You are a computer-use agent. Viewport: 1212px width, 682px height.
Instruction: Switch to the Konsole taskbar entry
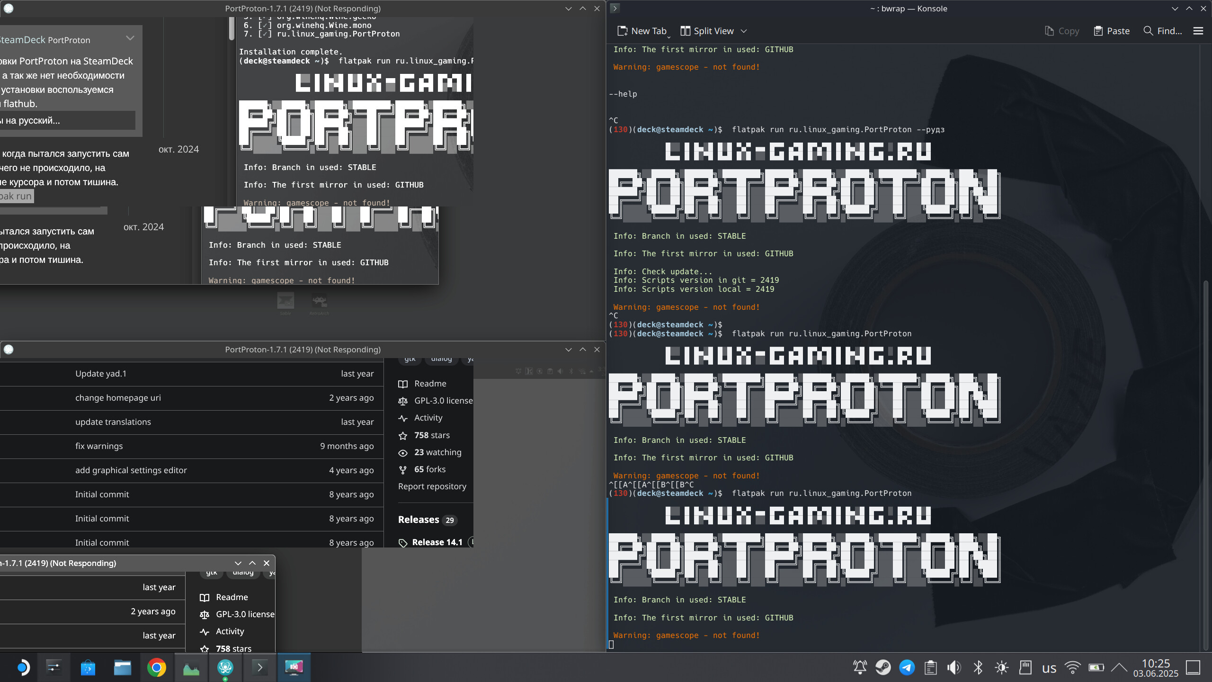[x=260, y=667]
